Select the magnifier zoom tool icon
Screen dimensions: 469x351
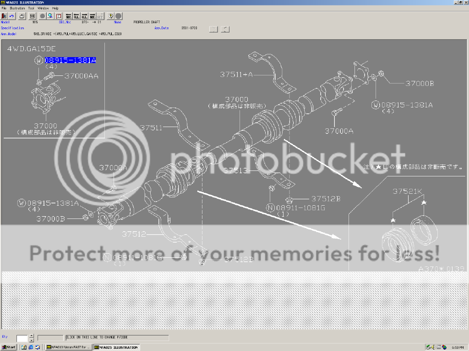click(50, 16)
